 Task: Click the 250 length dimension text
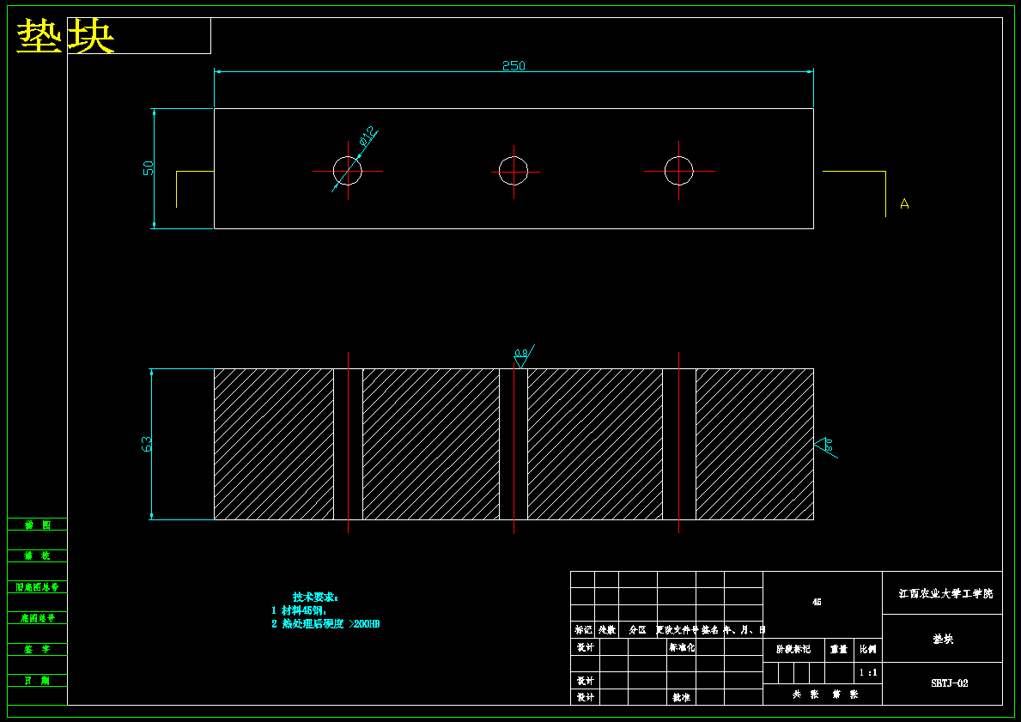coord(514,66)
